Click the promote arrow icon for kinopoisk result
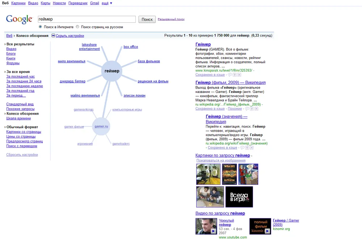 point(235,75)
